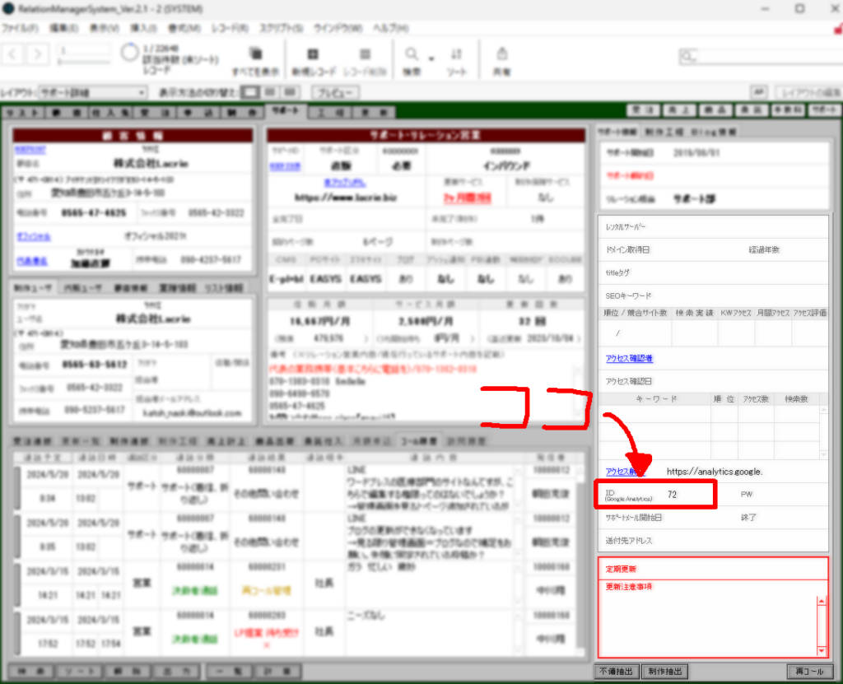Screen dimensions: 843x684
Task: Click the record navigation slider
Action: [84, 60]
